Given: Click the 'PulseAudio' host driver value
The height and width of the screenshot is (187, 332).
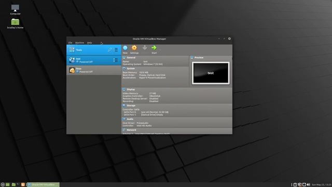Looking at the screenshot, I should point(143,123).
